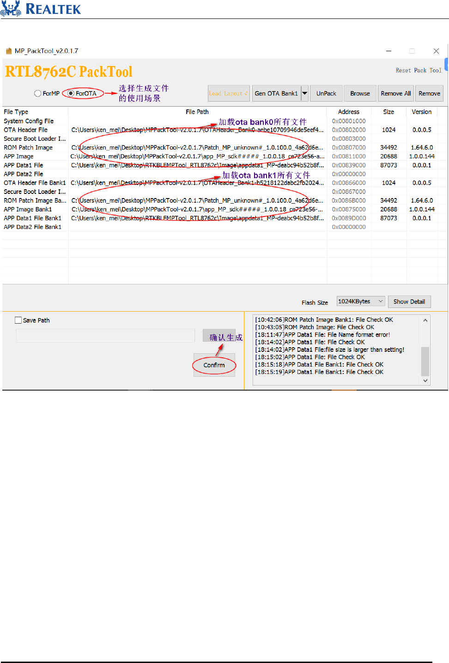Click log entry 'file size is larger than setting!'

(x=329, y=350)
